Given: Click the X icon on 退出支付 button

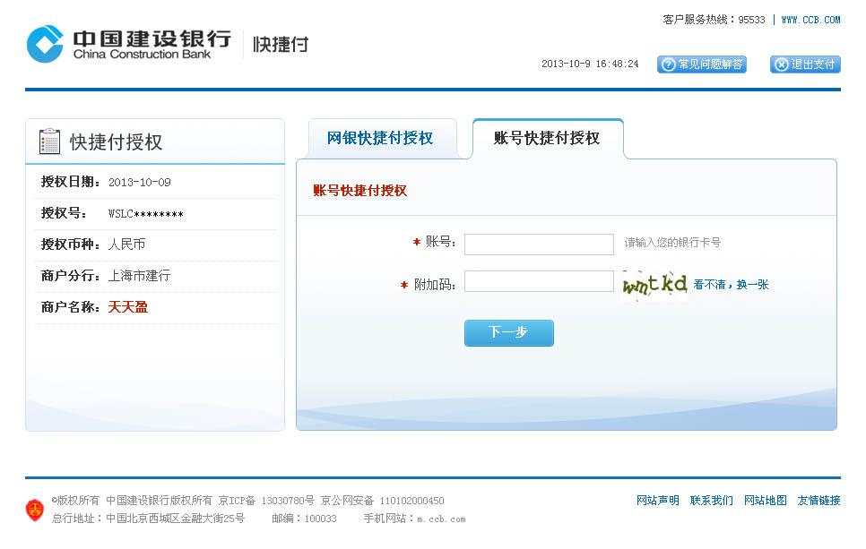Looking at the screenshot, I should 779,64.
